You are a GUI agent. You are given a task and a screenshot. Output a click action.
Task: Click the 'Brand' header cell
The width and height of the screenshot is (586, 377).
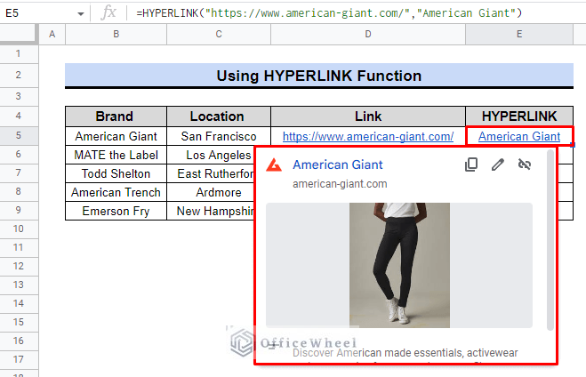tap(116, 116)
